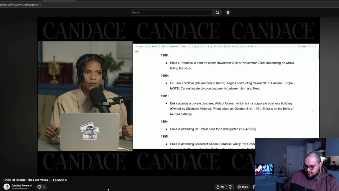339x191 pixels.
Task: Open the text color picker in toolbar
Action: point(211,46)
